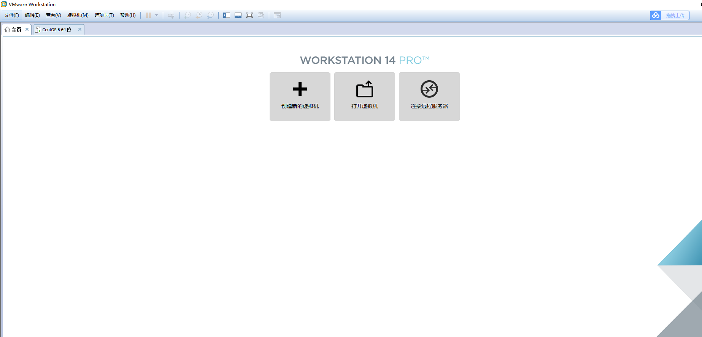The height and width of the screenshot is (337, 702).
Task: Click 连接远程服务器 button
Action: [x=429, y=97]
